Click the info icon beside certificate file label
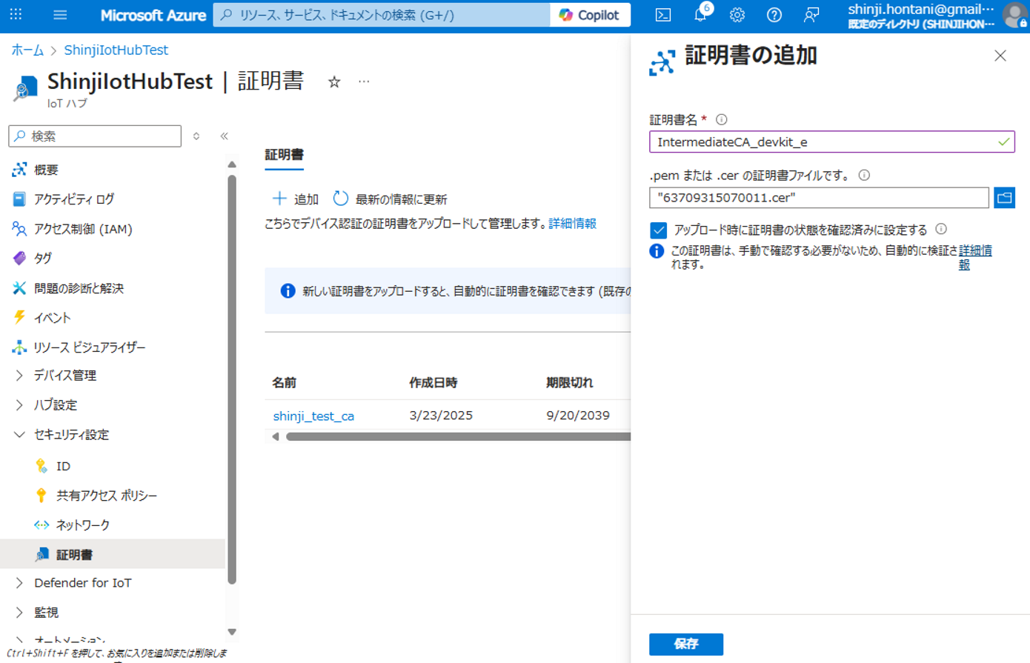Viewport: 1030px width, 663px height. coord(864,176)
